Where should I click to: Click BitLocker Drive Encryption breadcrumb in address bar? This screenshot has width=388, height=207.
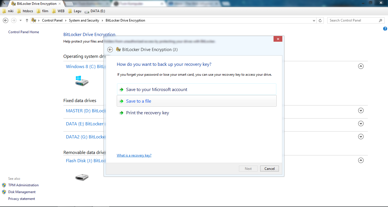pos(125,20)
